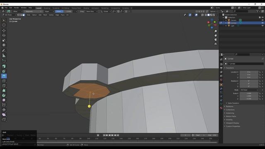Click the Segments value field
265x149 pixels.
coord(34,12)
